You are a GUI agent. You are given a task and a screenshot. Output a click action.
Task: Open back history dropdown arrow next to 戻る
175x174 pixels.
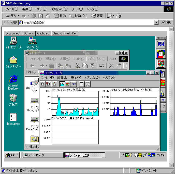19,16
